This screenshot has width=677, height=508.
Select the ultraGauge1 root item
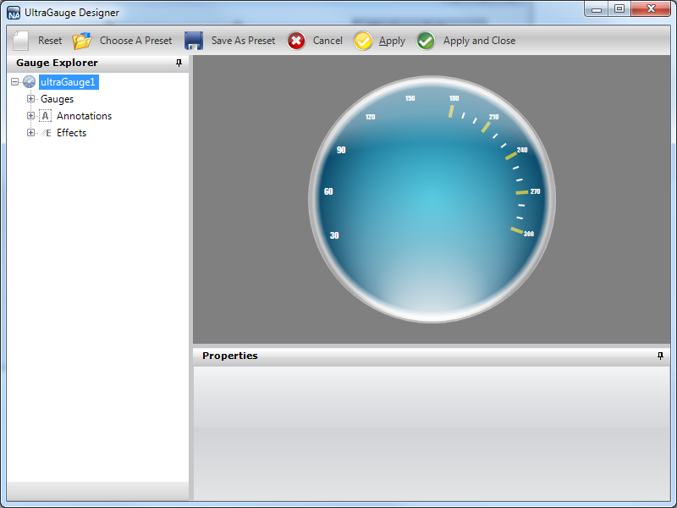(69, 82)
